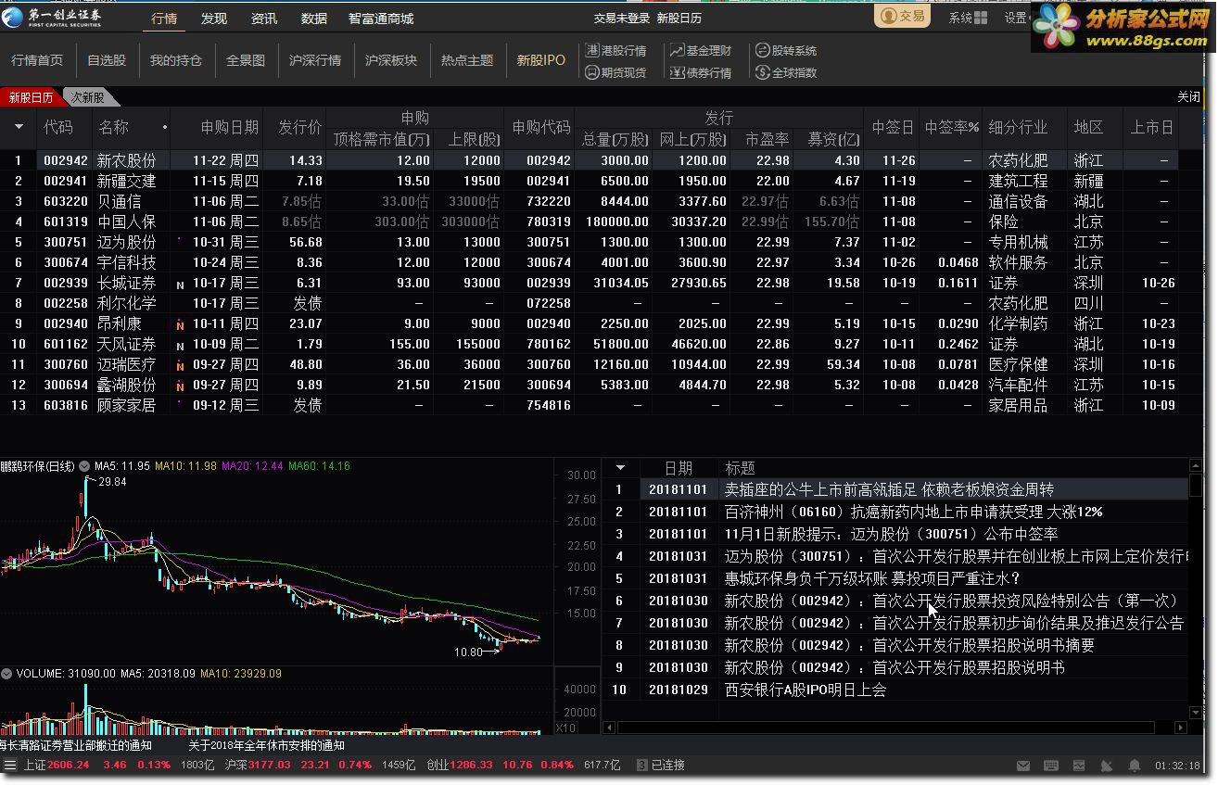
Task: Open 热点主题 hot topics
Action: [x=467, y=60]
